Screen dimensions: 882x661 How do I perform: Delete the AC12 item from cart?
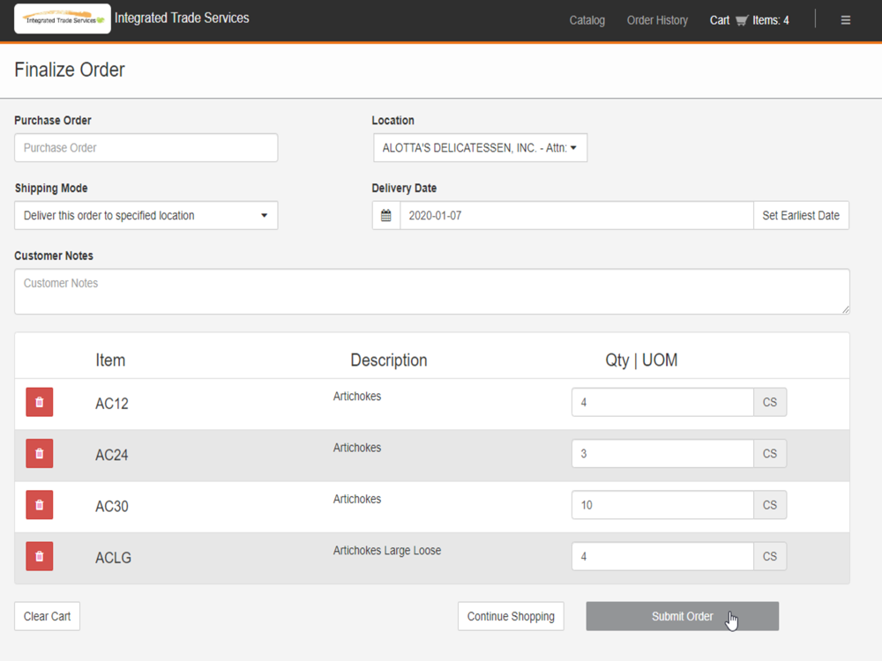point(40,402)
